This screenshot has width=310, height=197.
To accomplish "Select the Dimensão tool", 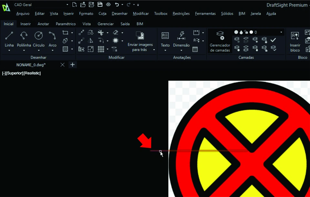I will click(x=181, y=39).
